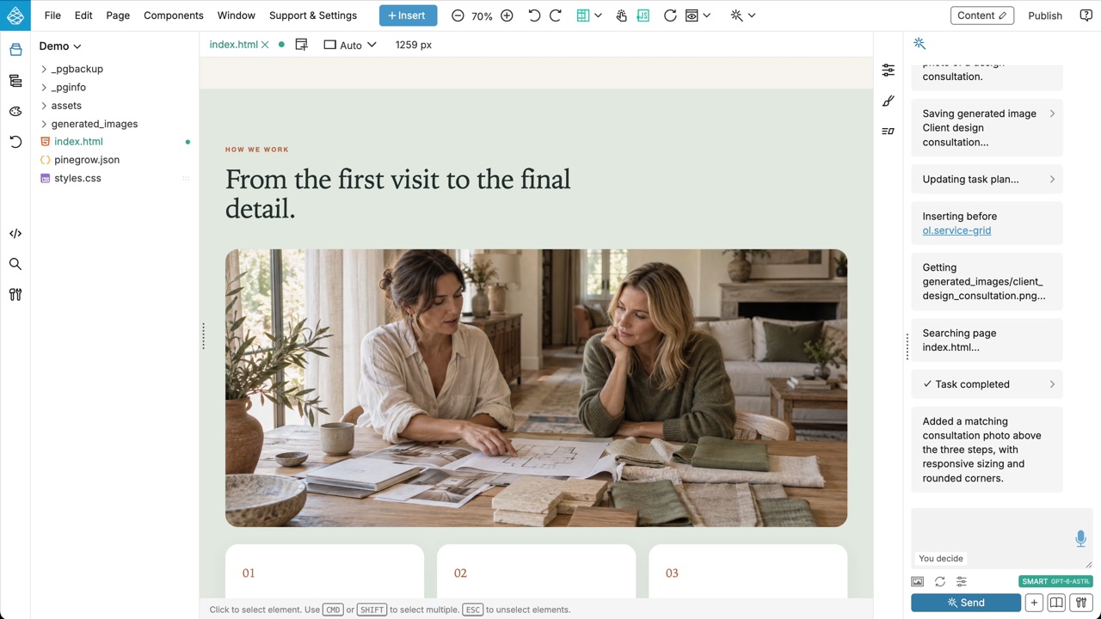Open the tools icon button beside Send
This screenshot has width=1101, height=619.
(1081, 603)
